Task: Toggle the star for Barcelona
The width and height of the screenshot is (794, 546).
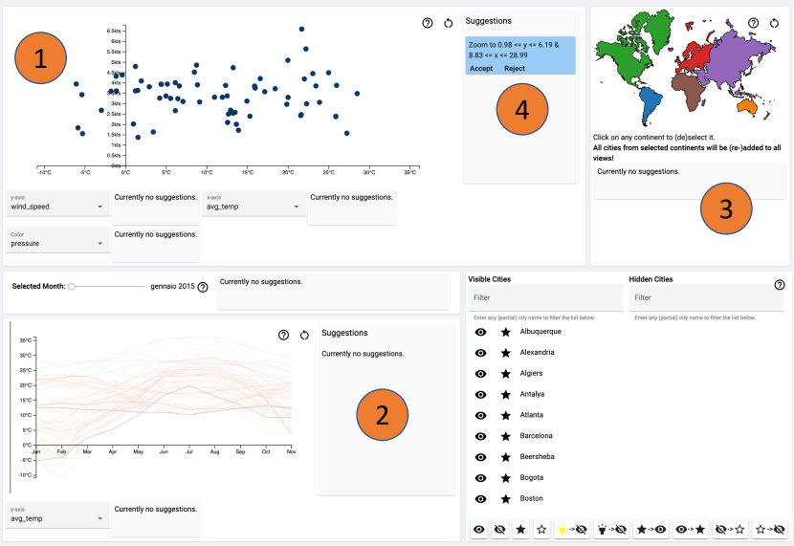Action: (506, 436)
